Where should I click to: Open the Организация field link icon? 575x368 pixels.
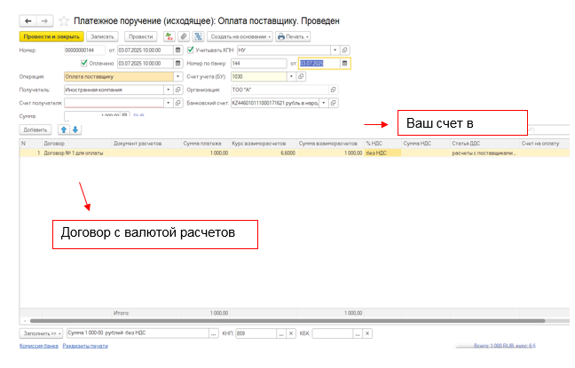[x=334, y=90]
